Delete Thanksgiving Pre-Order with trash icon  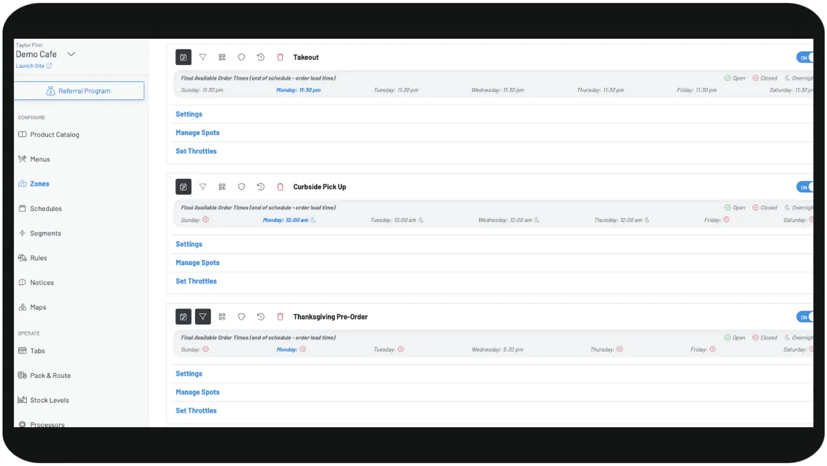coord(280,317)
